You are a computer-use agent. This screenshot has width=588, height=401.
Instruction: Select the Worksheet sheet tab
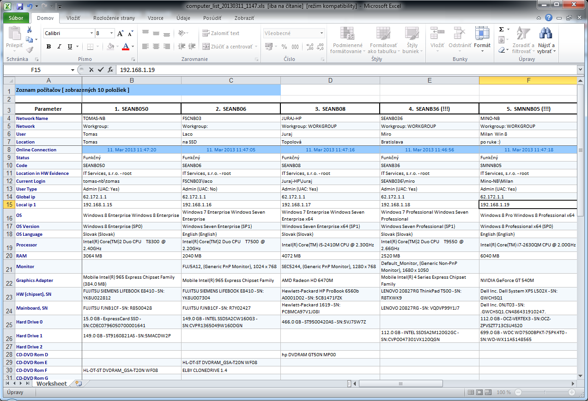52,383
